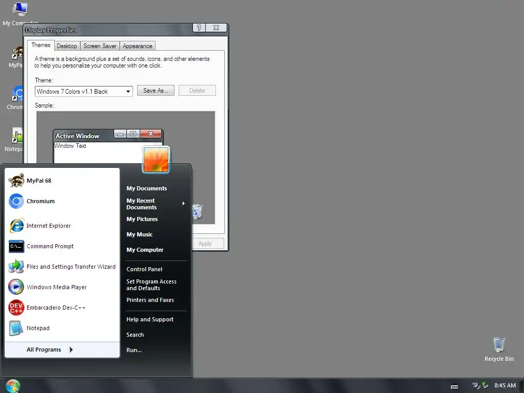The image size is (524, 393).
Task: Click the Start orb button
Action: coord(13,386)
